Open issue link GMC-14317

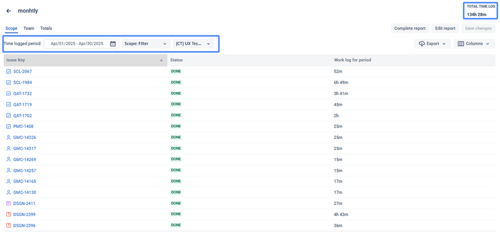(x=25, y=148)
